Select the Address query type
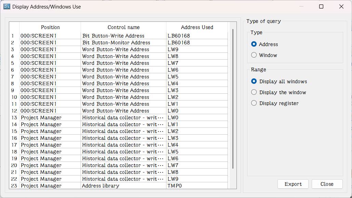This screenshot has height=198, width=352. 254,44
